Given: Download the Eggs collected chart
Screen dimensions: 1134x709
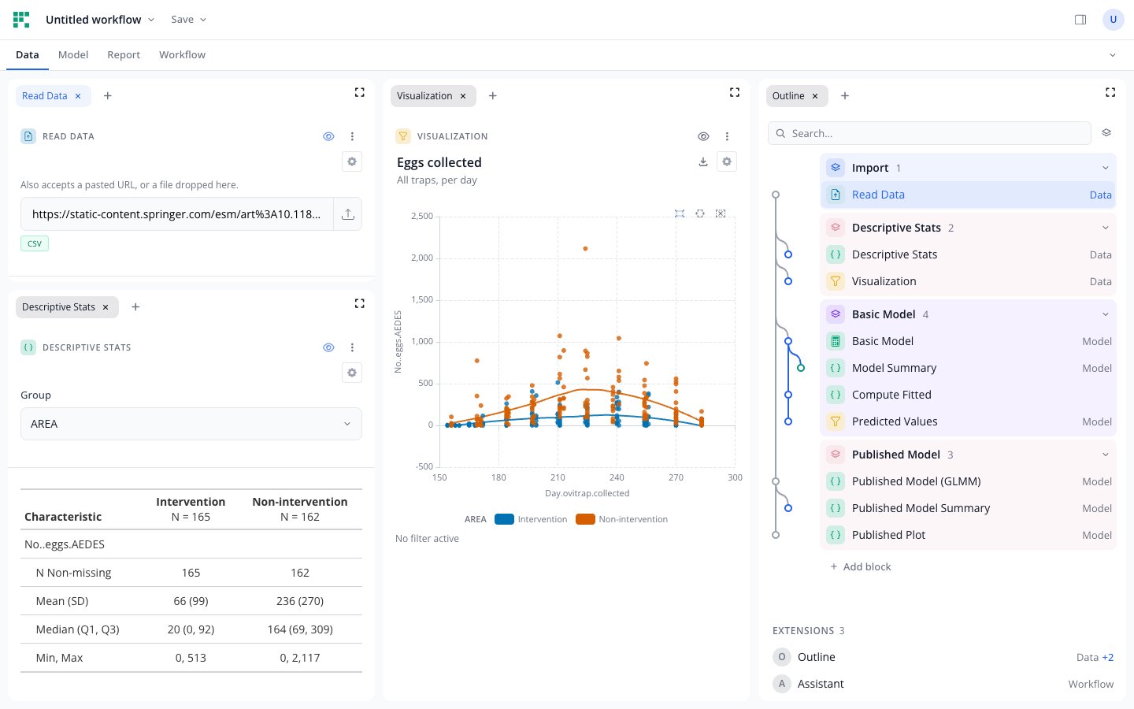Looking at the screenshot, I should (x=703, y=161).
